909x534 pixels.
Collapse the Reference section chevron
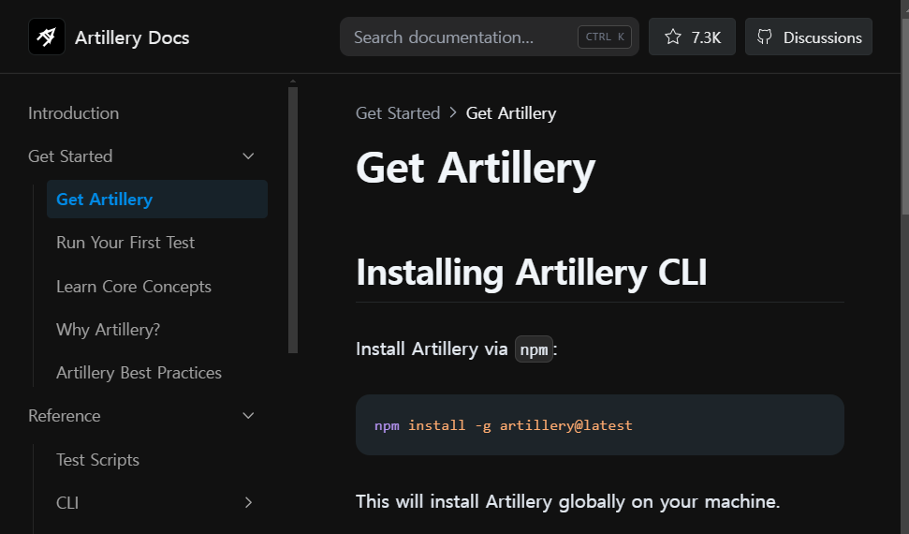point(248,416)
